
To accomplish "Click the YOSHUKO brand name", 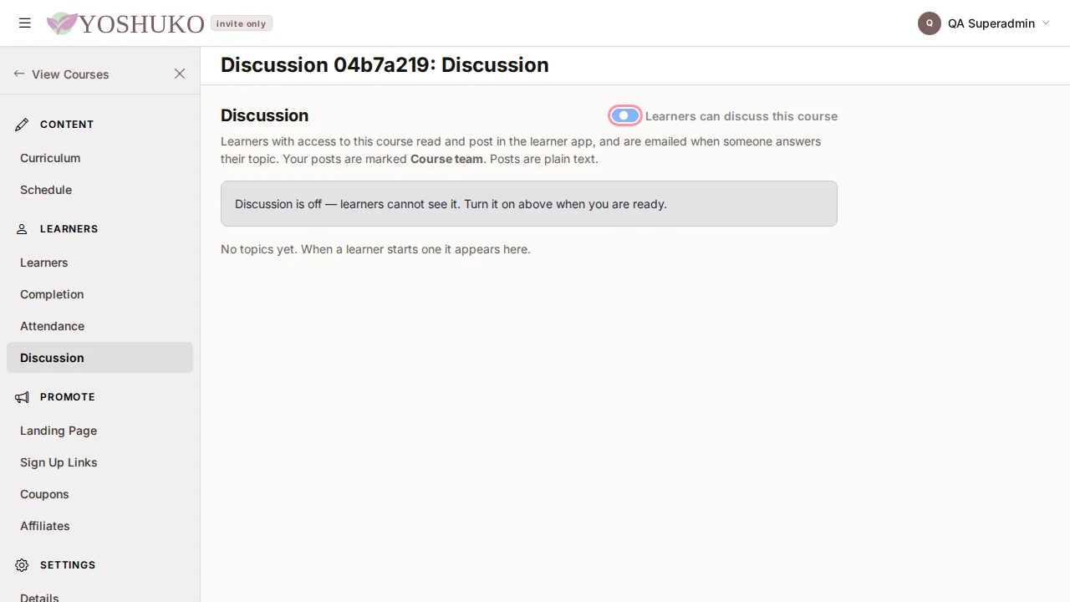I will coord(141,23).
